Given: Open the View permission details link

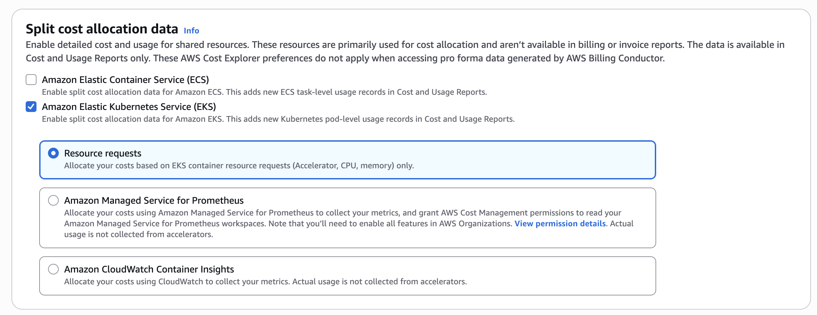Looking at the screenshot, I should pyautogui.click(x=560, y=224).
